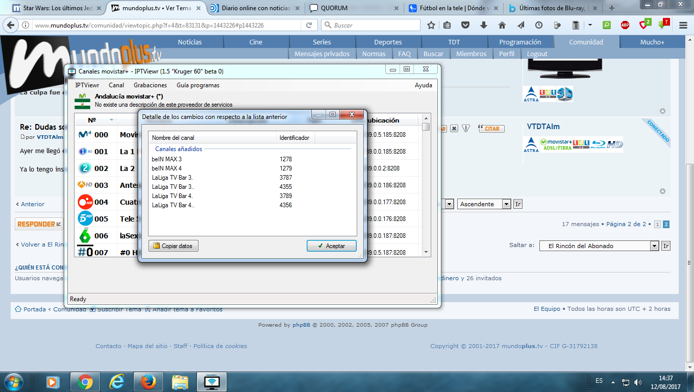Viewport: 694px width, 392px height.
Task: Click the channel list vertical scrollbar
Action: point(426,184)
